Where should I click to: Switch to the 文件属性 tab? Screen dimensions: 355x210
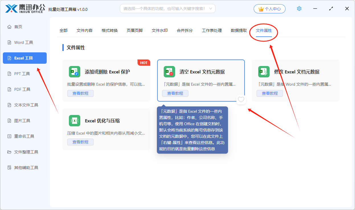[x=263, y=30]
